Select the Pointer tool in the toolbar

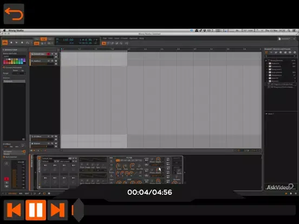click(104, 43)
